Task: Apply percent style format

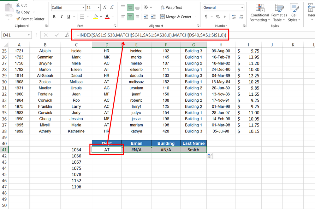Action: 218,17
